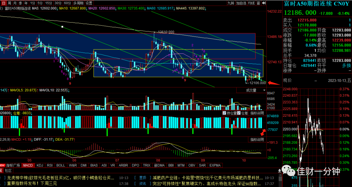Collapse the side panel with arrow icon
Image resolution: width=352 pixels, height=187 pixels.
pos(264,3)
